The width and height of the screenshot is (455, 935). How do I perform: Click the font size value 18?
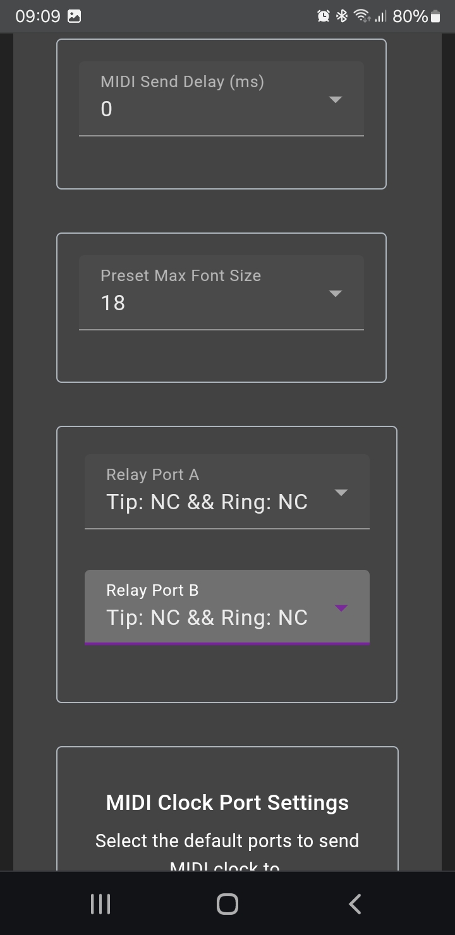click(113, 303)
